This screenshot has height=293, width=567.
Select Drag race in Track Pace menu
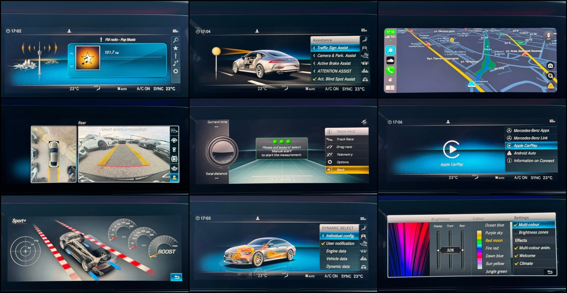pos(344,147)
